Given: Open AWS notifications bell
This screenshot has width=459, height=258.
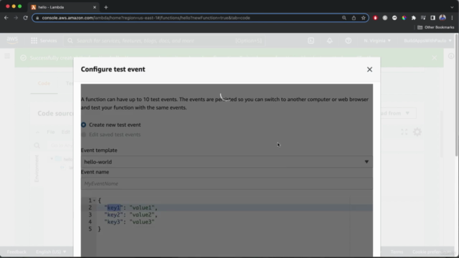Looking at the screenshot, I should [330, 41].
